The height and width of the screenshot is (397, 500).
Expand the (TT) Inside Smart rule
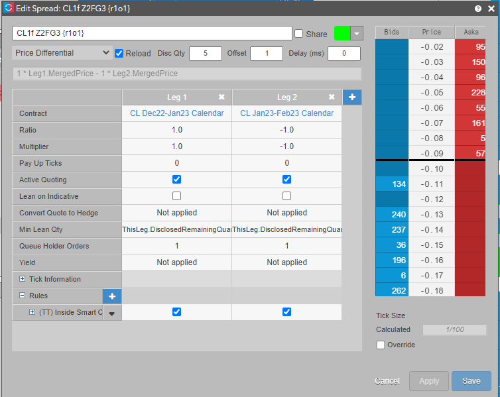point(32,312)
